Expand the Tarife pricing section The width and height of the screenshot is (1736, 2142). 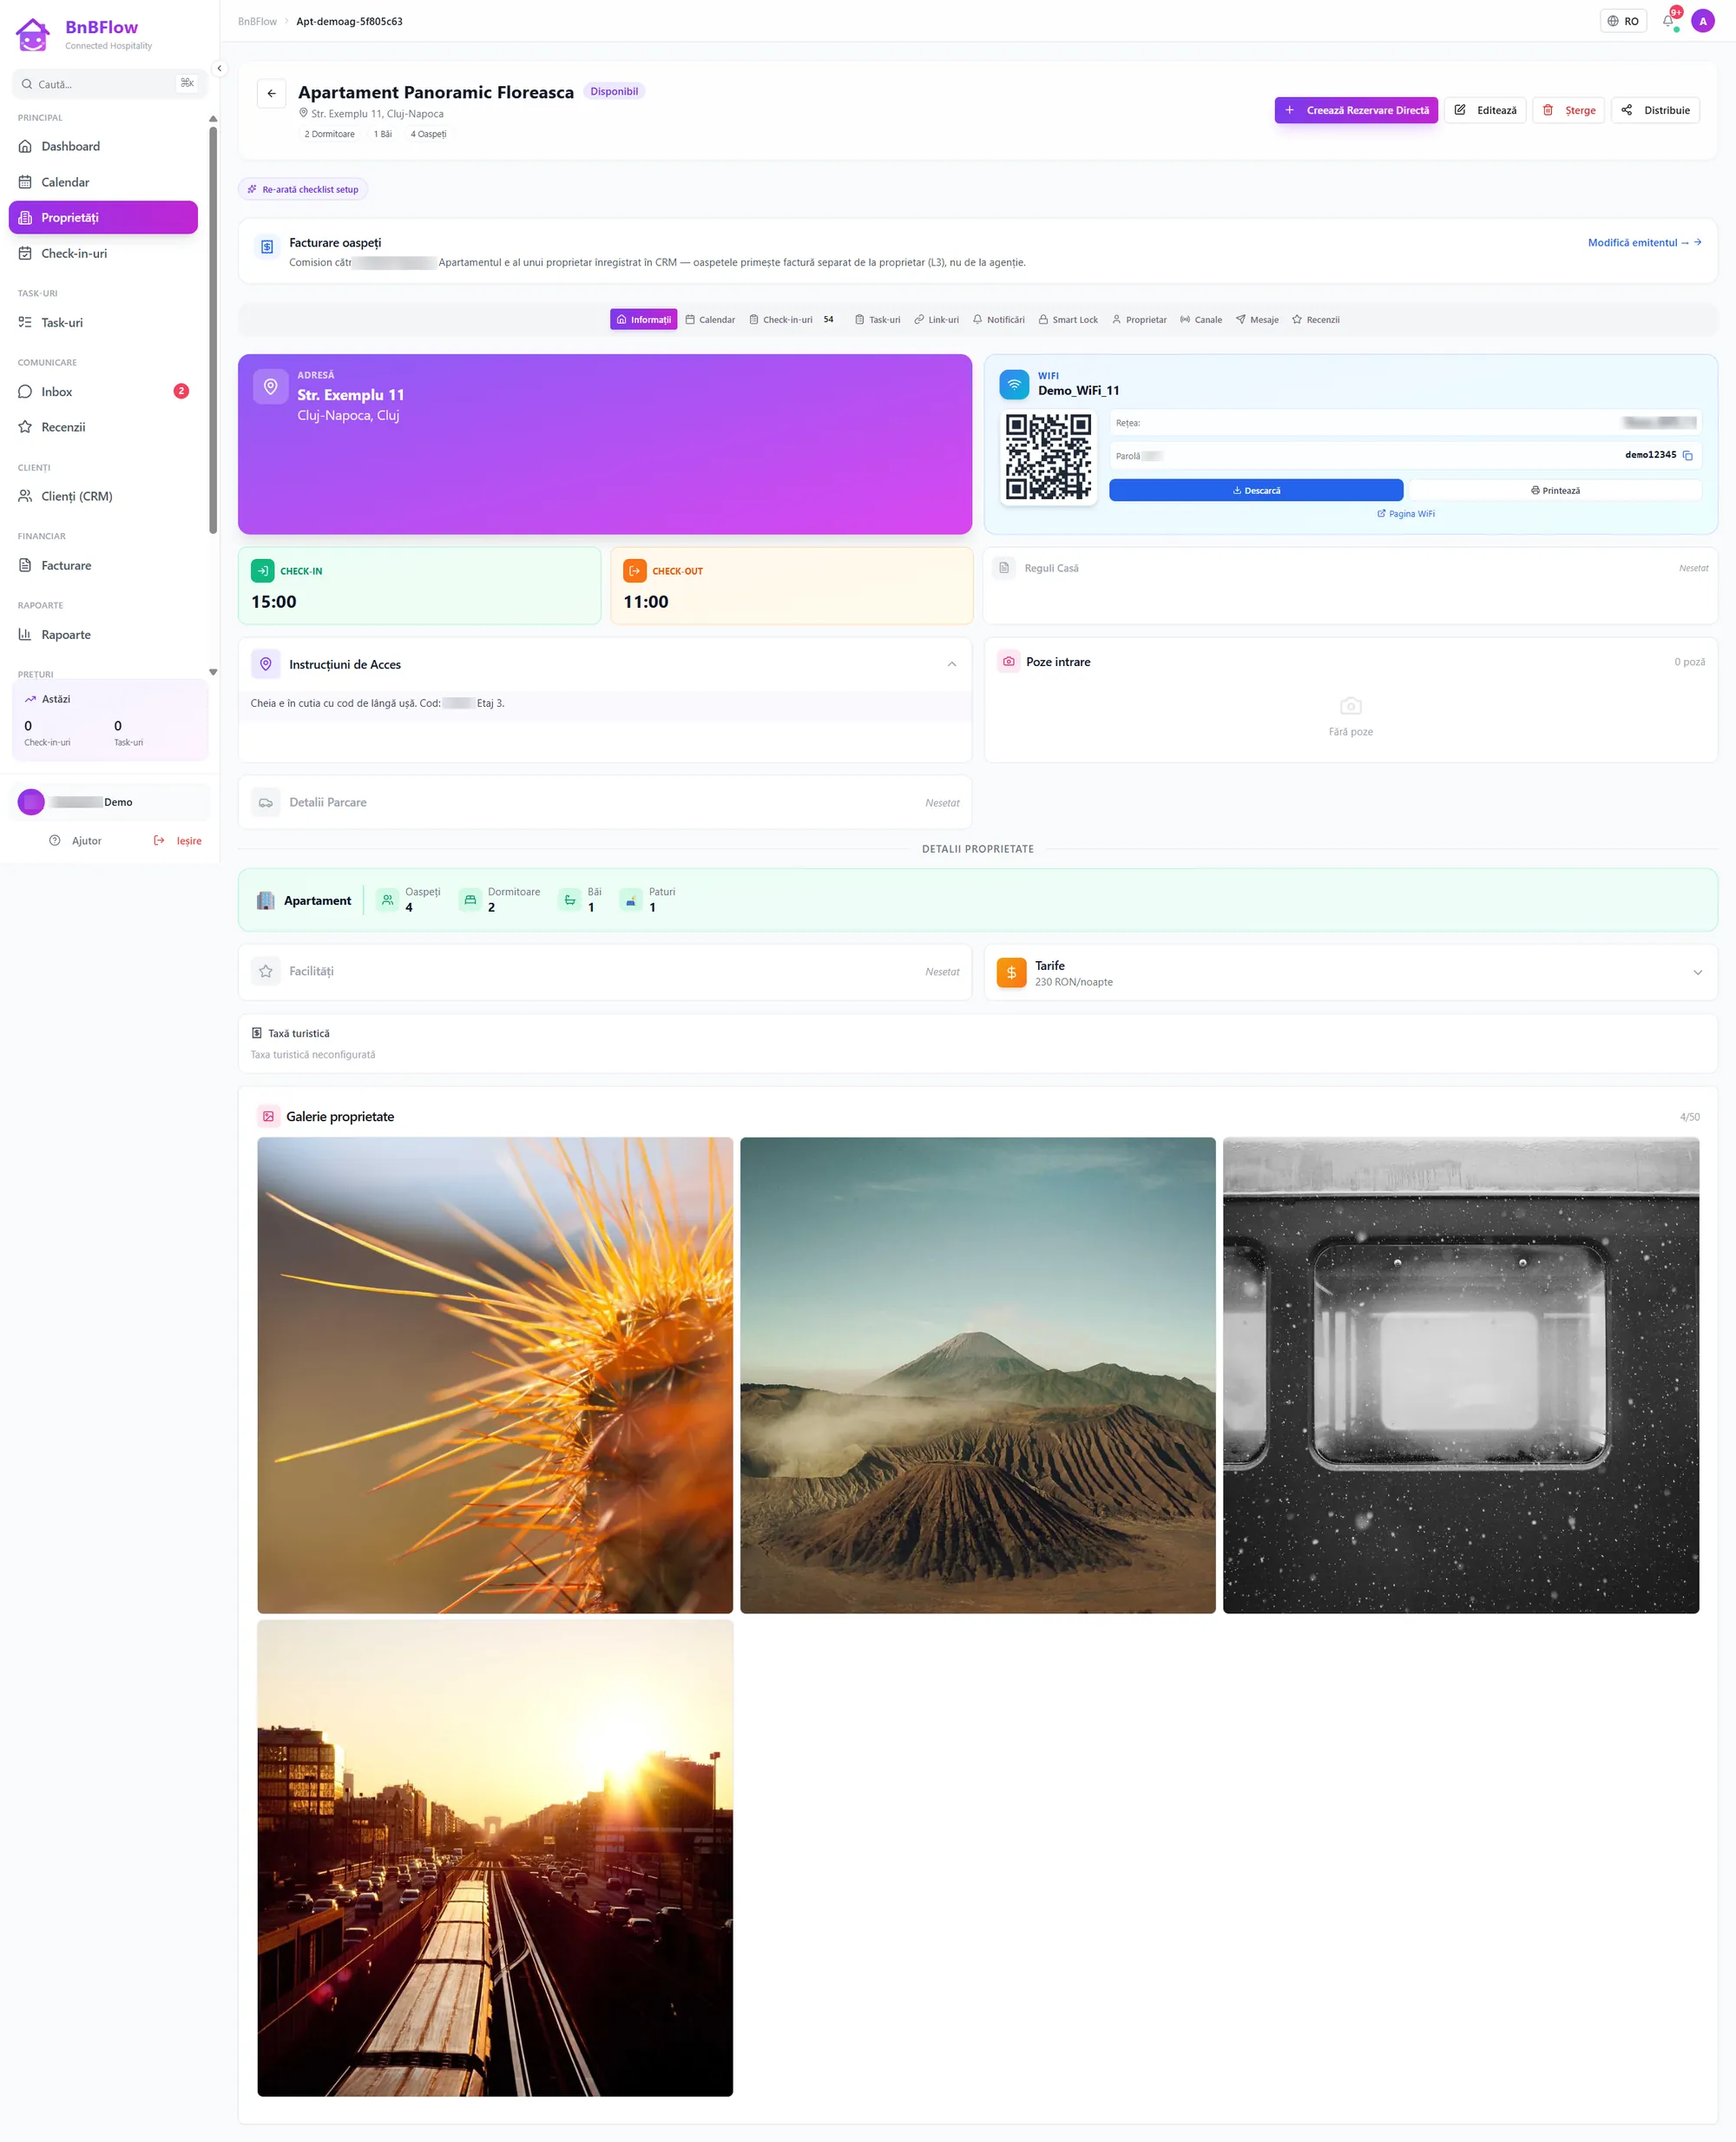click(1697, 972)
